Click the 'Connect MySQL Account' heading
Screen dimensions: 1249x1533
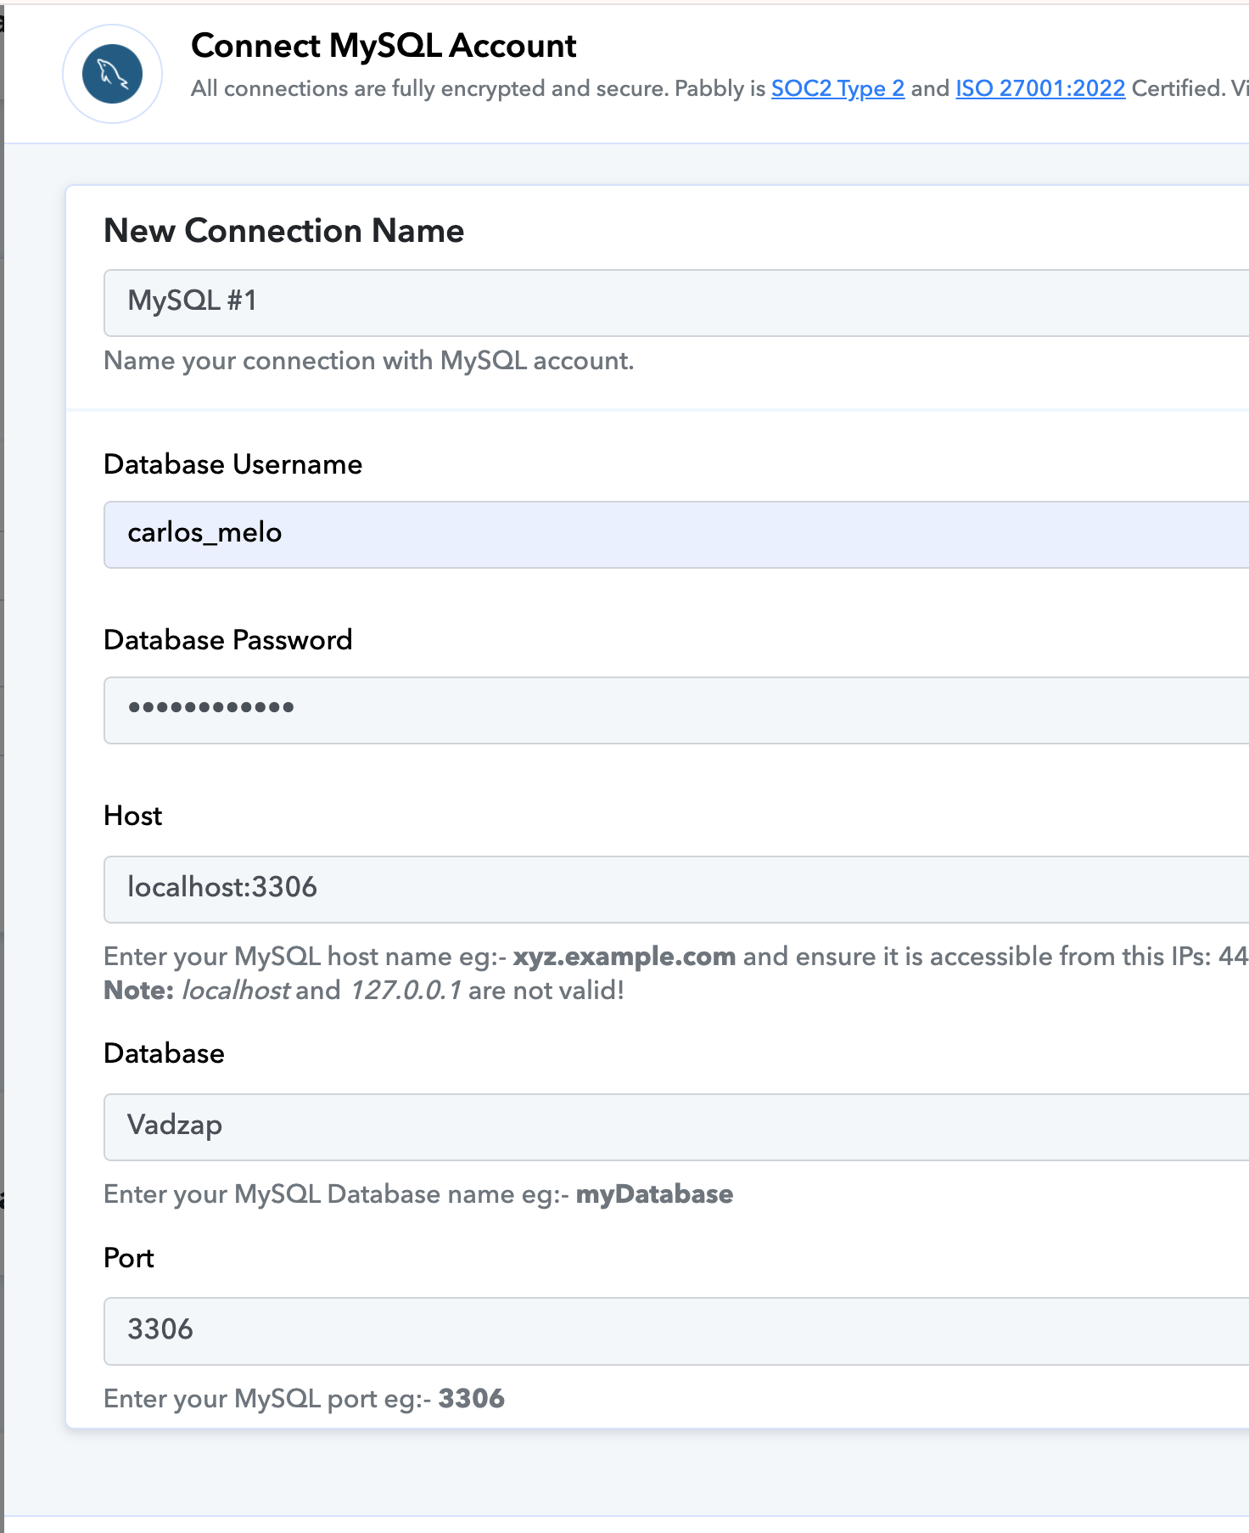click(384, 46)
